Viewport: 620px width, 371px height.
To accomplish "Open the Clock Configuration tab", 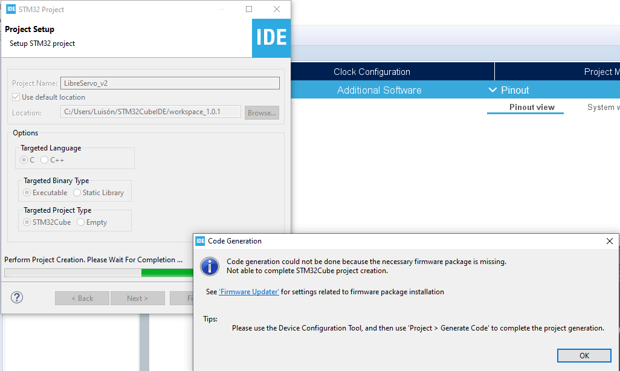I will coord(372,71).
